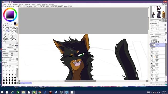Open Google Chrome from the taskbar
Image resolution: width=168 pixels, height=94 pixels.
pos(40,92)
